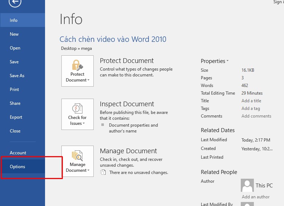The width and height of the screenshot is (284, 206).
Task: Open the Print page
Action: click(x=23, y=89)
